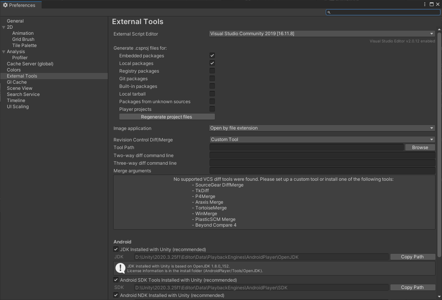
Task: Open Cache Server (global) settings
Action: coord(30,64)
